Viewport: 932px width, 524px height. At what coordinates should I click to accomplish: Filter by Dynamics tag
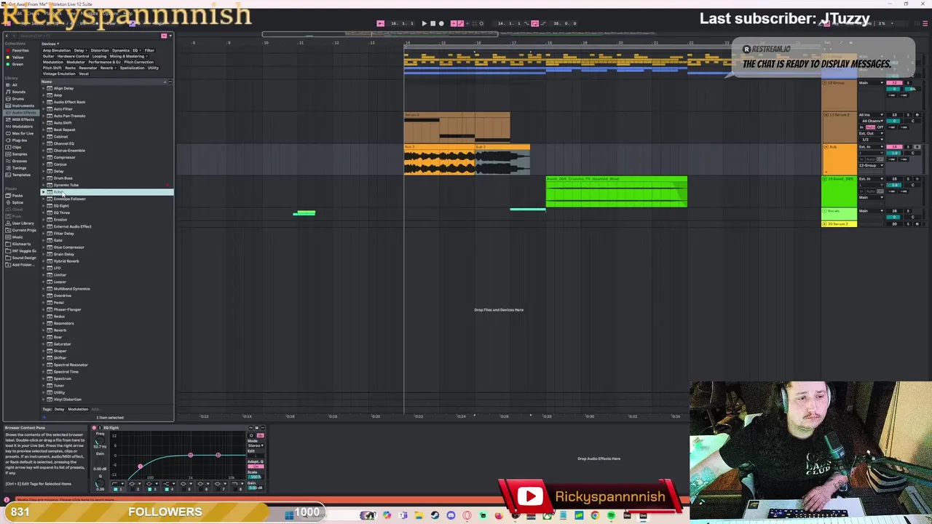coord(121,50)
